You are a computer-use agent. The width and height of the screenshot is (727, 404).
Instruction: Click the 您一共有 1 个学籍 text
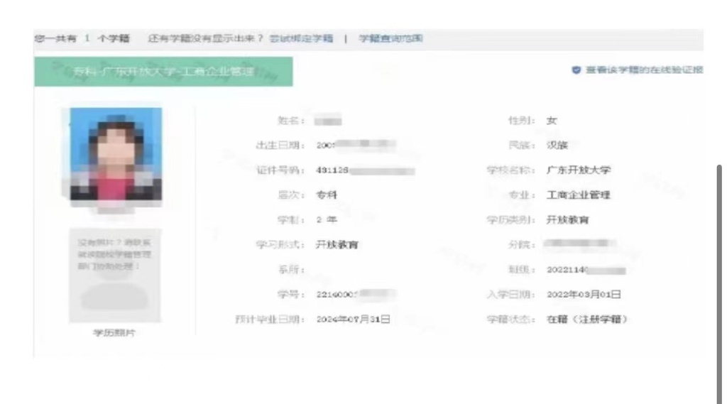click(82, 38)
